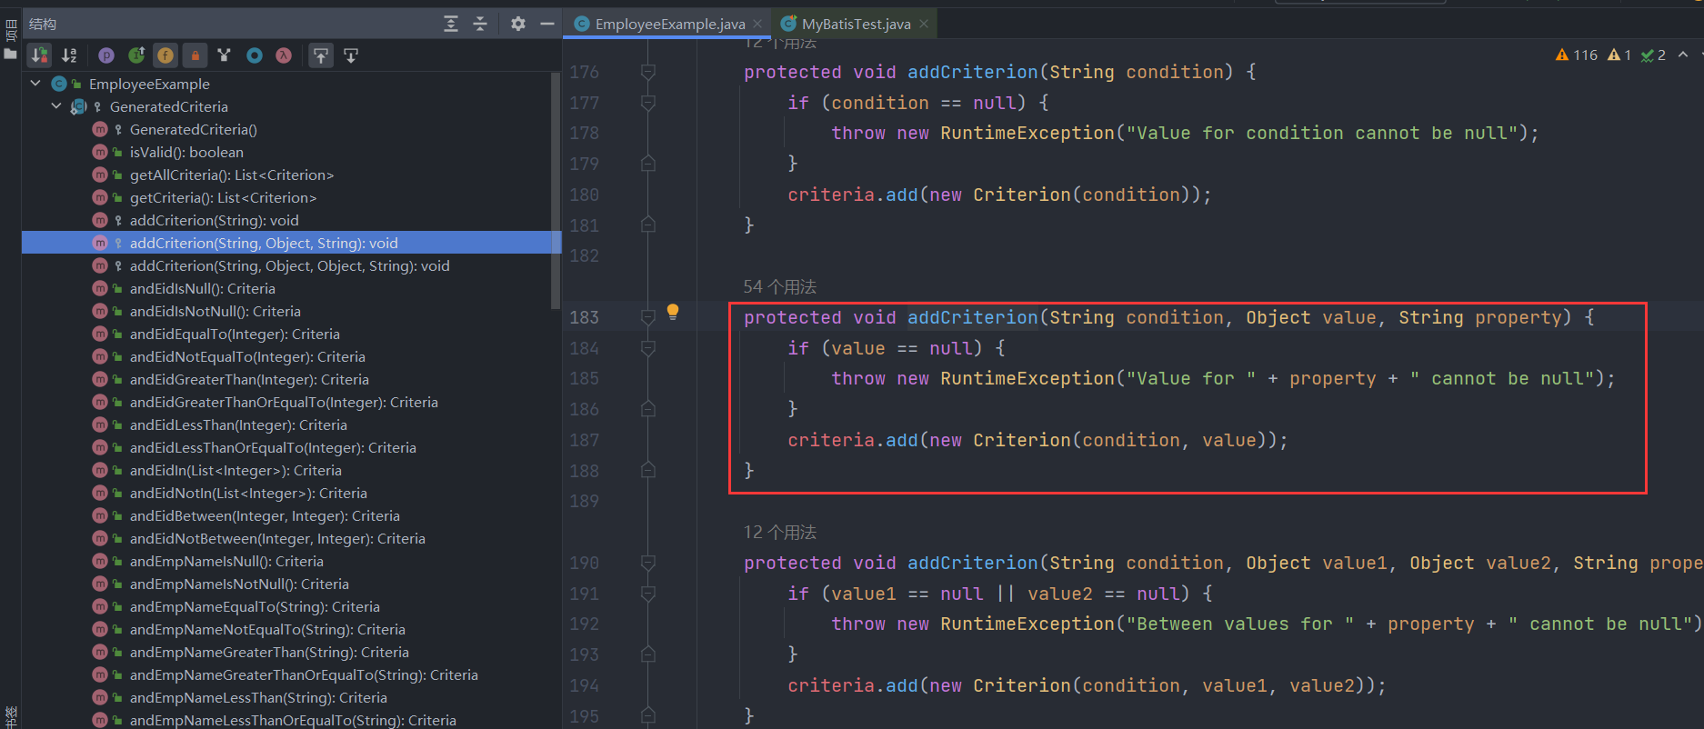Viewport: 1704px width, 729px height.
Task: Open '12 个用法' hint above line 190
Action: 780,533
